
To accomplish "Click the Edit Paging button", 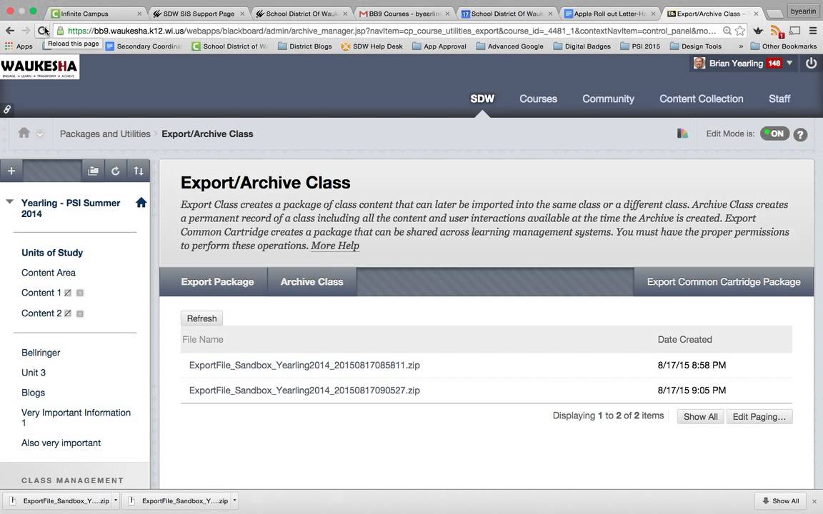I will click(759, 416).
